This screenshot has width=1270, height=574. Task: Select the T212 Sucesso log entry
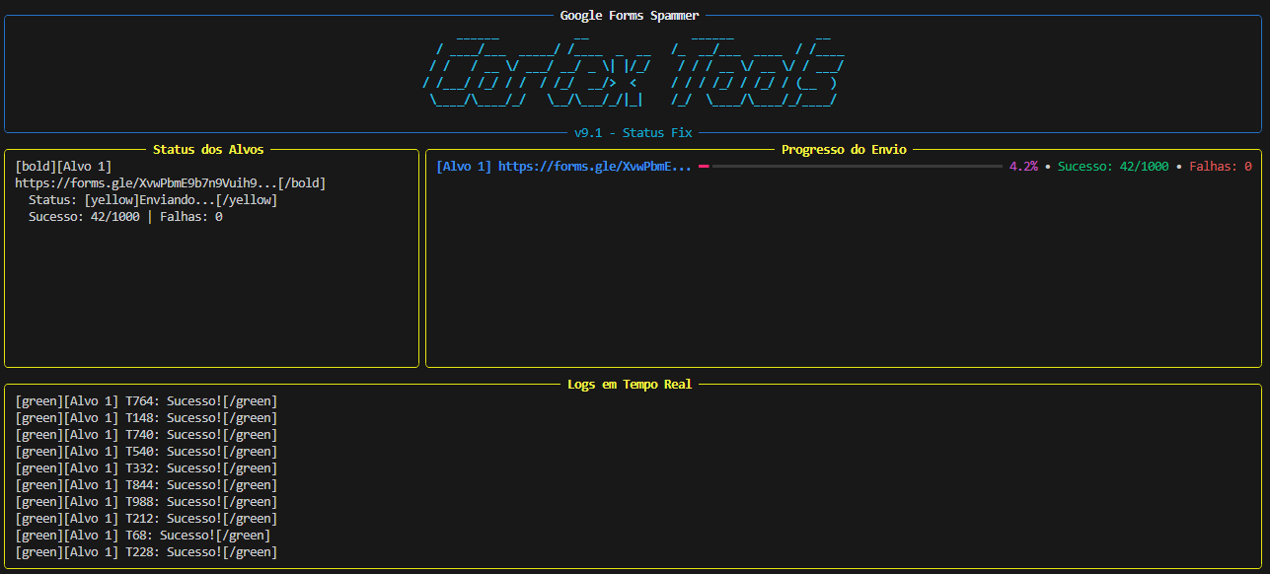coord(146,519)
